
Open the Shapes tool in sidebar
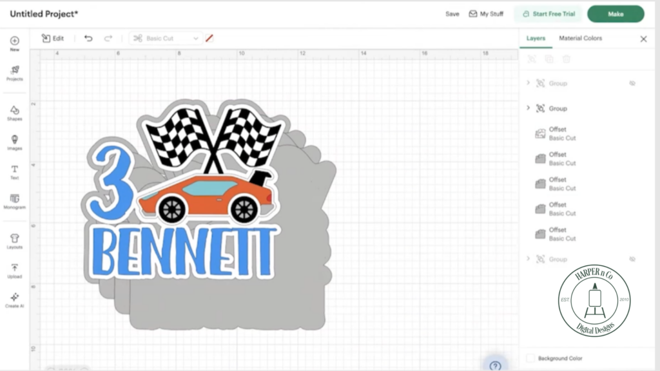[14, 113]
